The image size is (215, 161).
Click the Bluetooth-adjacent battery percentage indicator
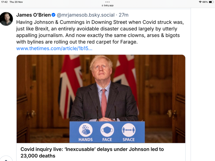(x=205, y=2)
